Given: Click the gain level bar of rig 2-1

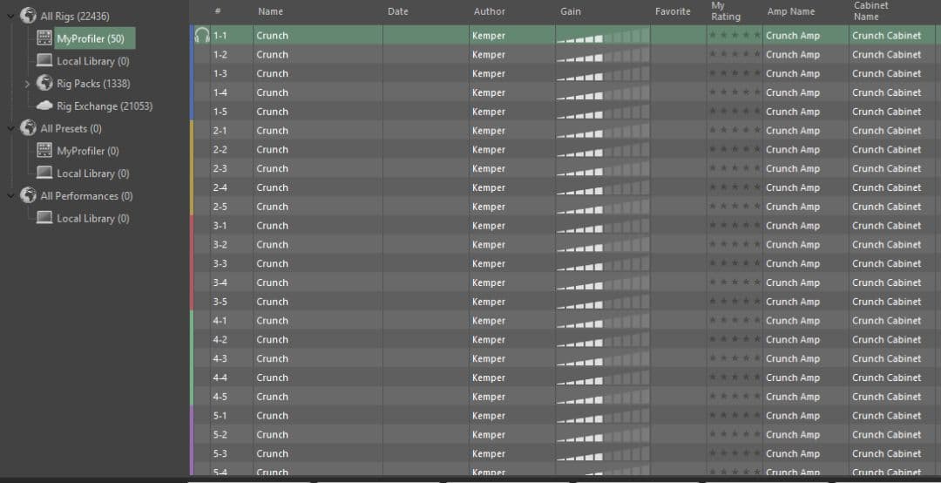Looking at the screenshot, I should click(x=602, y=131).
